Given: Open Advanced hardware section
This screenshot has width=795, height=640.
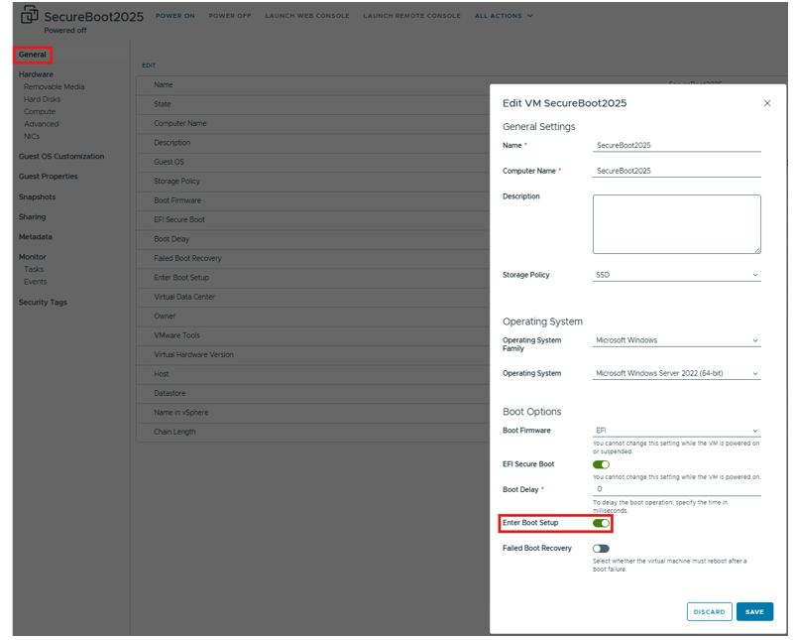Looking at the screenshot, I should coord(41,124).
